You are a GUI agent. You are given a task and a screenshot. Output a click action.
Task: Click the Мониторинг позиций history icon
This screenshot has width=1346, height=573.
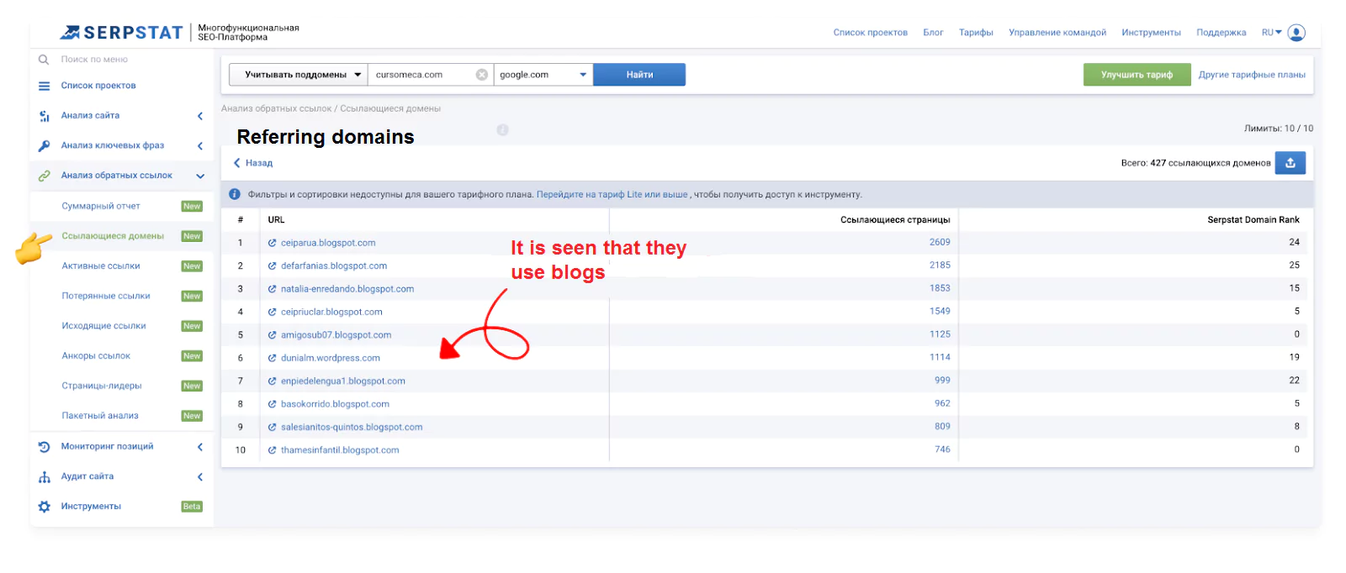(44, 447)
